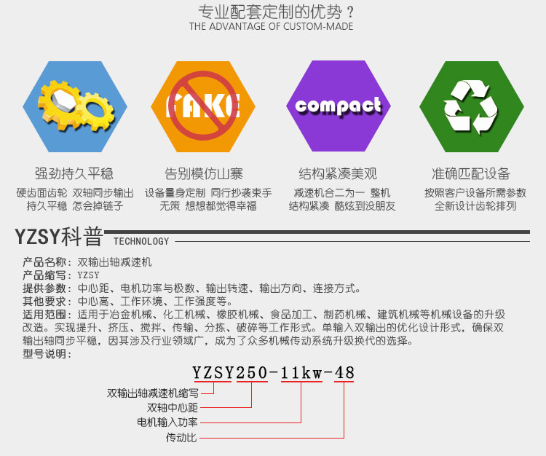Click the green recycle hexagon icon
546x456 pixels.
(x=471, y=106)
